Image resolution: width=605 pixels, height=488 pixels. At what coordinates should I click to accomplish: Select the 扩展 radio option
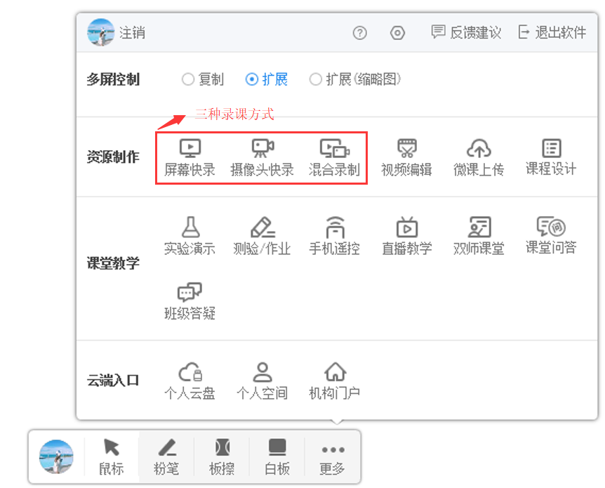[252, 79]
